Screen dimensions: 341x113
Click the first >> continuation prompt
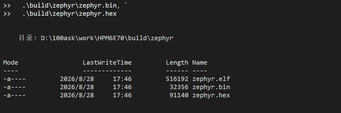(x=7, y=6)
